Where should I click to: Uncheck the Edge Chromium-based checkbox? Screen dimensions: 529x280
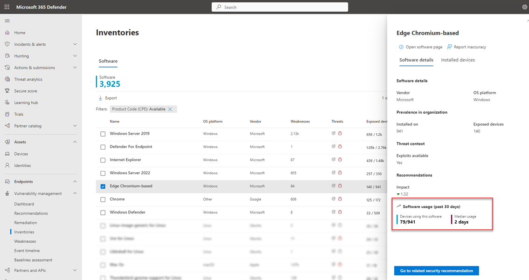pyautogui.click(x=103, y=186)
